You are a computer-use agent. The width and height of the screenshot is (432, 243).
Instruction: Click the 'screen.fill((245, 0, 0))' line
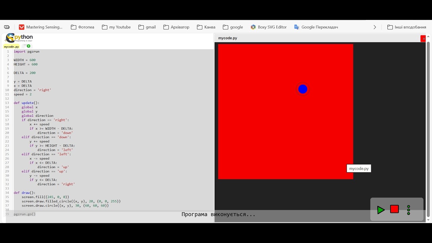click(x=46, y=197)
